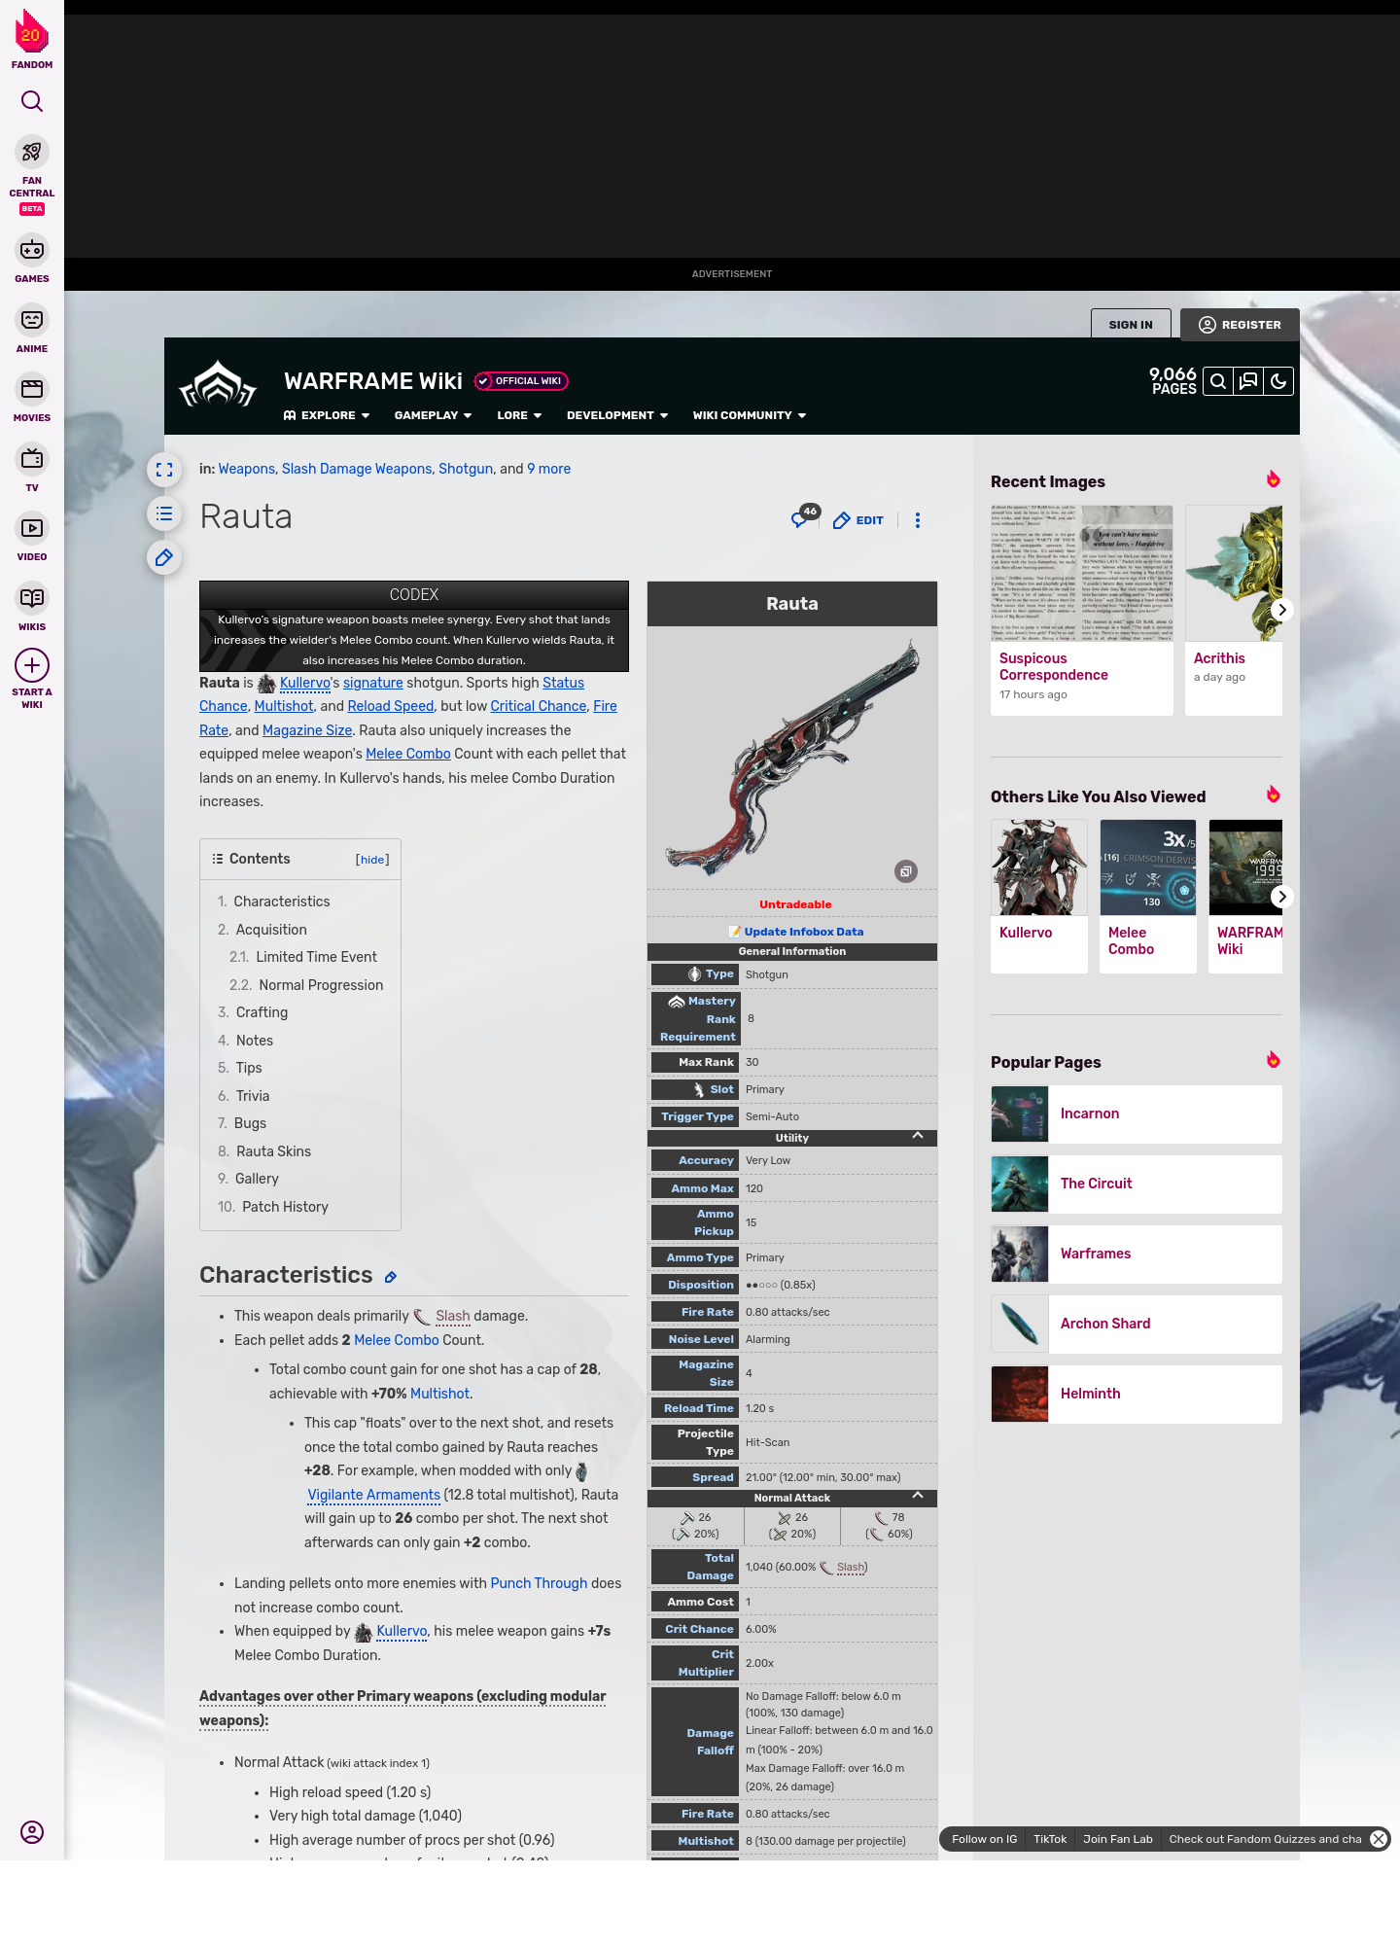1400x1945 pixels.
Task: Open the Kullervo recommended card
Action: pyautogui.click(x=1039, y=896)
